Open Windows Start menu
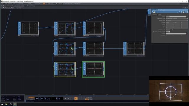The height and width of the screenshot is (106, 189). (2, 104)
